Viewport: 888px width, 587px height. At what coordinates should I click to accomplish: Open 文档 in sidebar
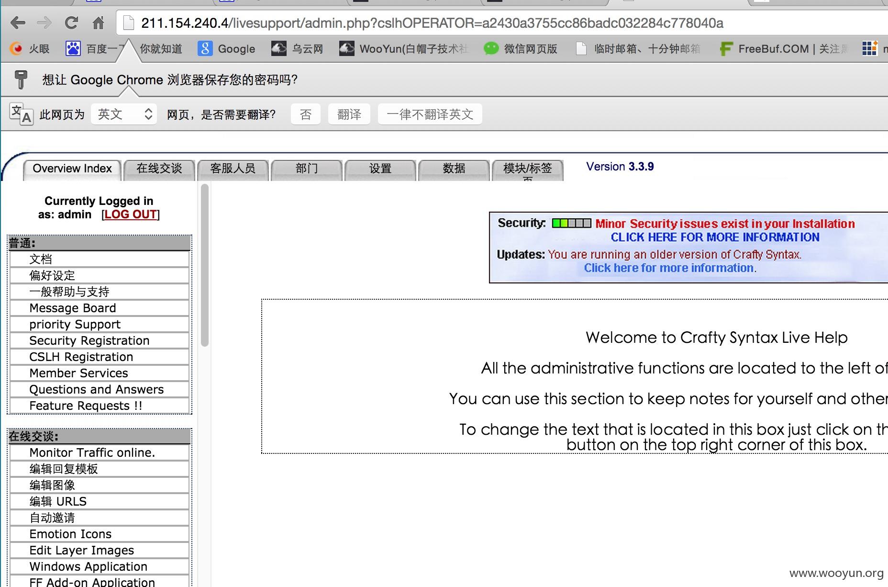[x=100, y=260]
